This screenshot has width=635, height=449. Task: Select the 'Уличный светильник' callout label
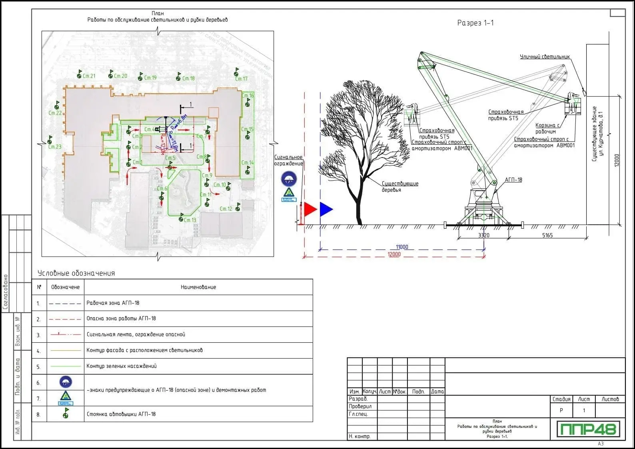(545, 57)
